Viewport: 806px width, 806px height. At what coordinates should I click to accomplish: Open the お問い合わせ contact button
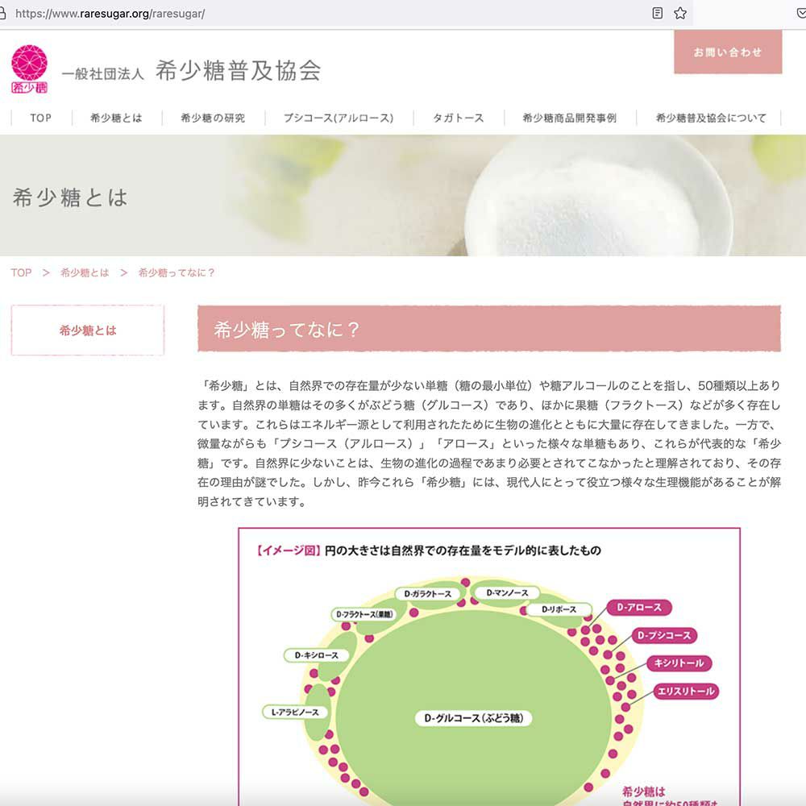coord(728,52)
